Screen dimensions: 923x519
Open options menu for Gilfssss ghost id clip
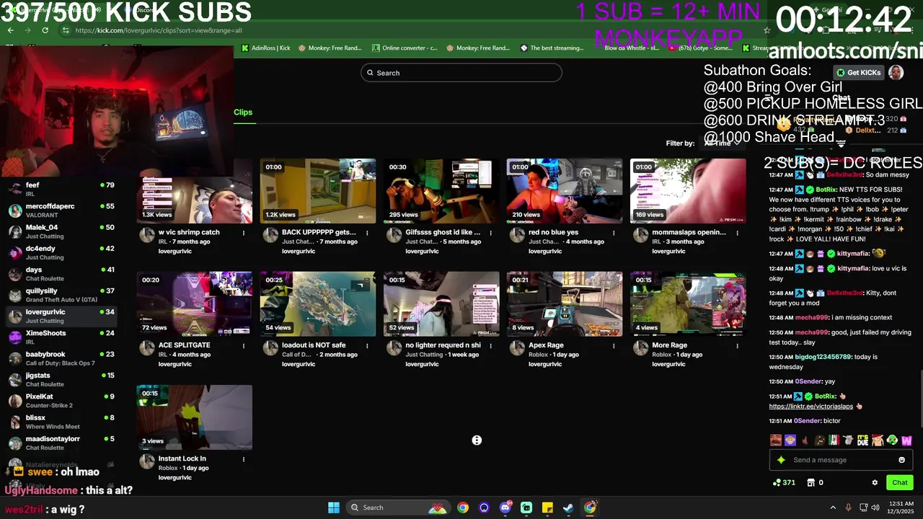coord(490,233)
